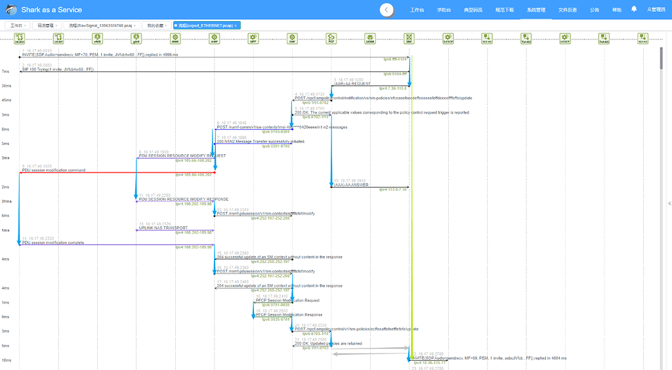Viewport: 672px width, 370px height.
Task: Close the export_ETHERNET.pcap tab
Action: click(236, 26)
